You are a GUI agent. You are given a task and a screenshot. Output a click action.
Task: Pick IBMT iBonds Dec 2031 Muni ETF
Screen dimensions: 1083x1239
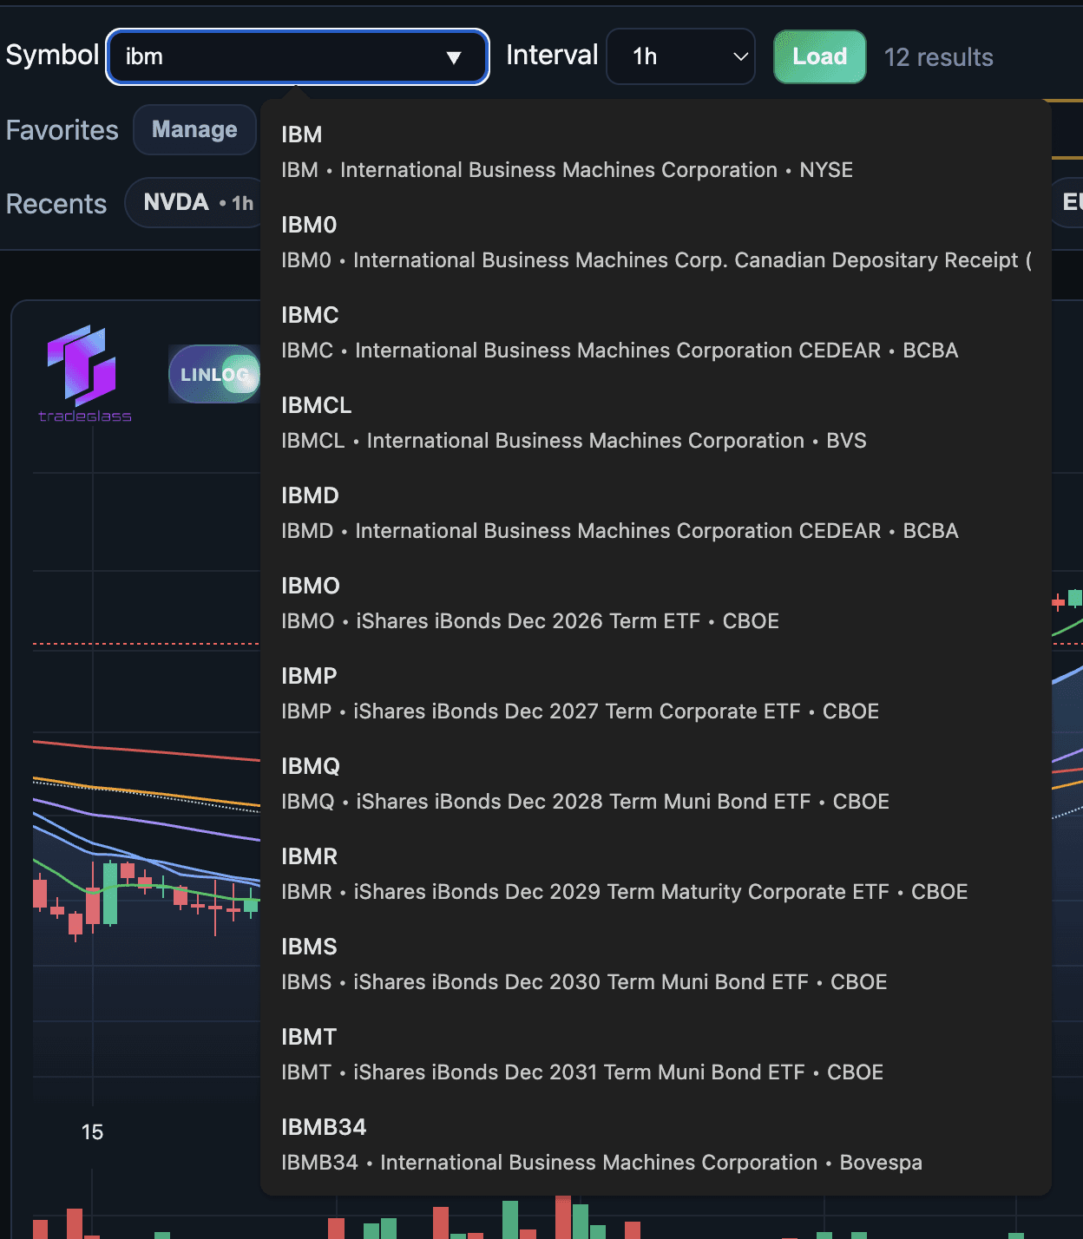click(x=656, y=1054)
